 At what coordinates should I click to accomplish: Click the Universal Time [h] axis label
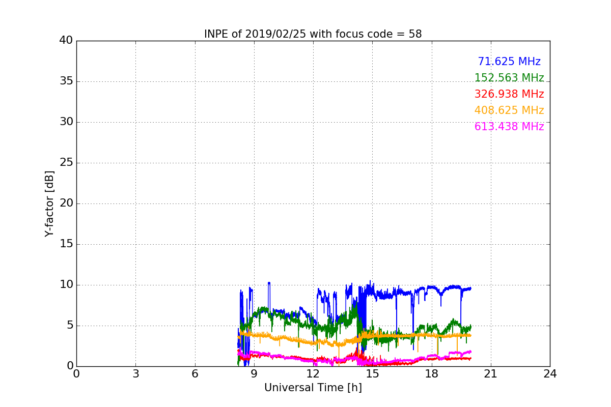coord(313,388)
